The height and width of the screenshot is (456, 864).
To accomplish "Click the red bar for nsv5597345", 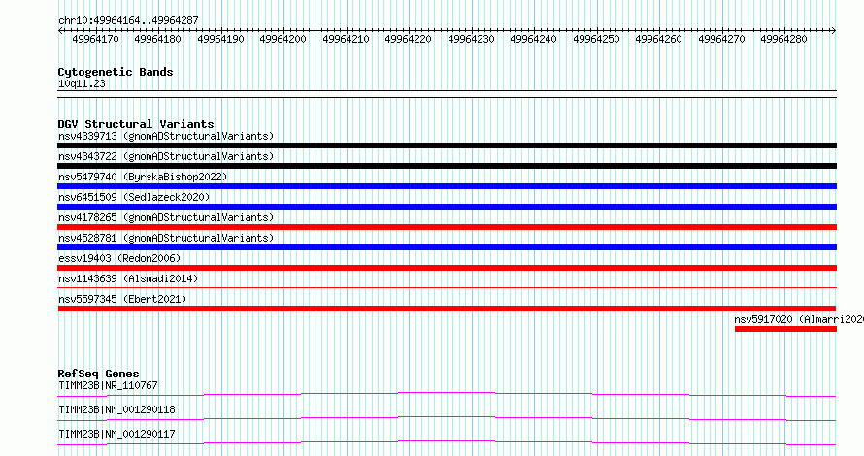I will [447, 309].
